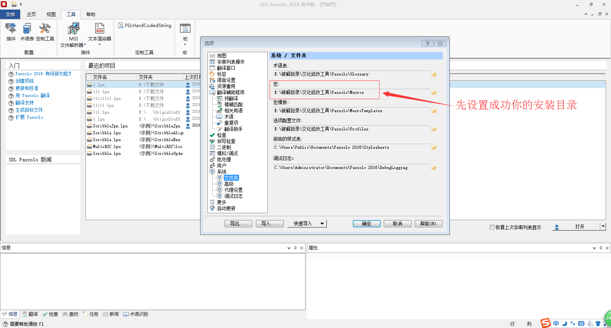The height and width of the screenshot is (328, 611).
Task: Click the 定制工具 customize tools icon
Action: click(45, 31)
